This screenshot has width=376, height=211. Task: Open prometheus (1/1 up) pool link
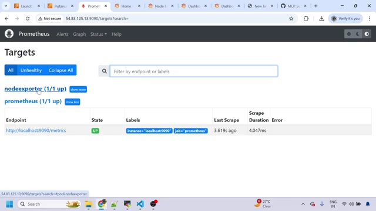33,101
